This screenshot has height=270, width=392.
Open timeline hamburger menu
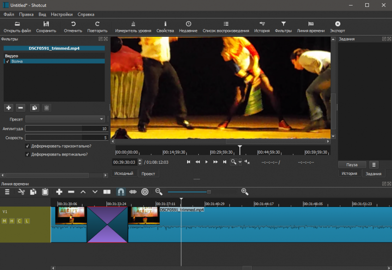pyautogui.click(x=7, y=192)
